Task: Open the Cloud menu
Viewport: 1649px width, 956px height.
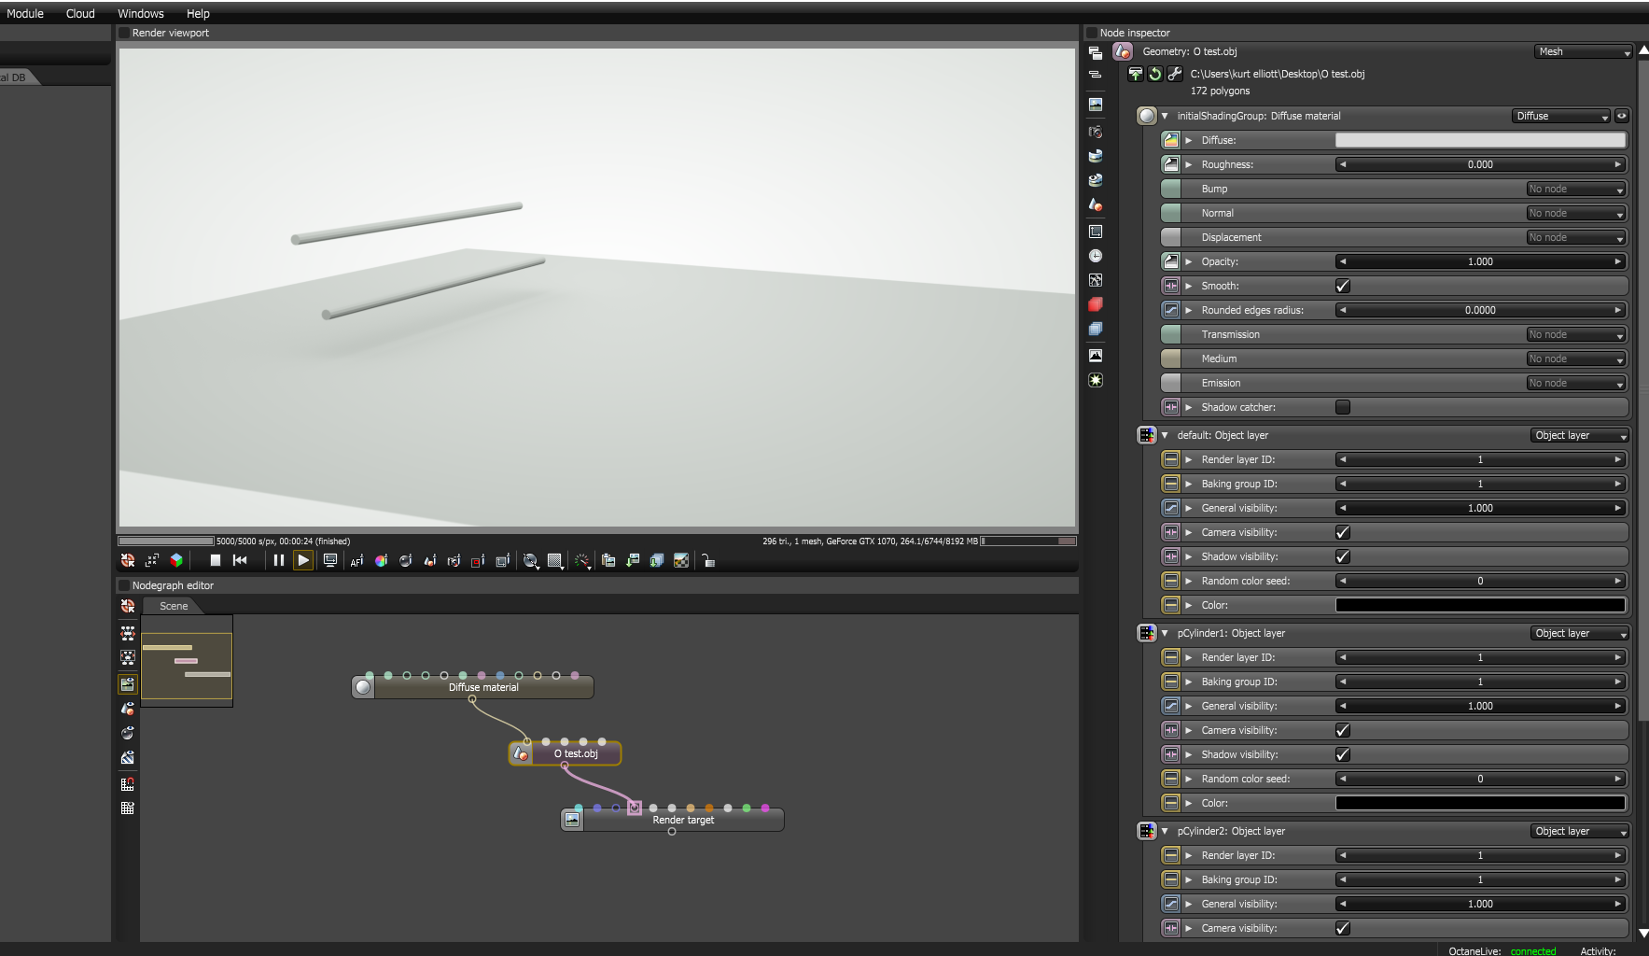Action: tap(80, 13)
